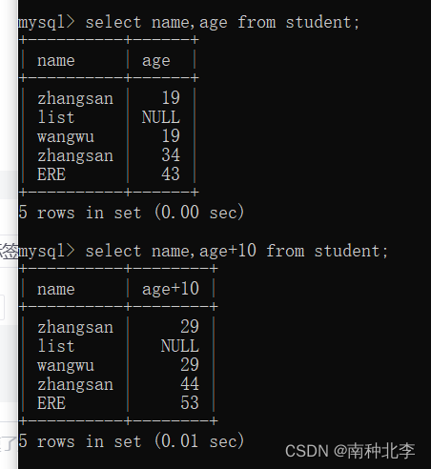431x469 pixels.
Task: Click the 5 rows in set (0.00 sec) line
Action: click(132, 213)
